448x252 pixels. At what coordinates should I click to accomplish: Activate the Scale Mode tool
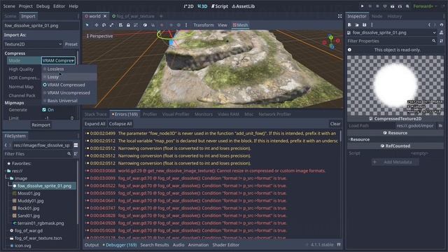112,25
